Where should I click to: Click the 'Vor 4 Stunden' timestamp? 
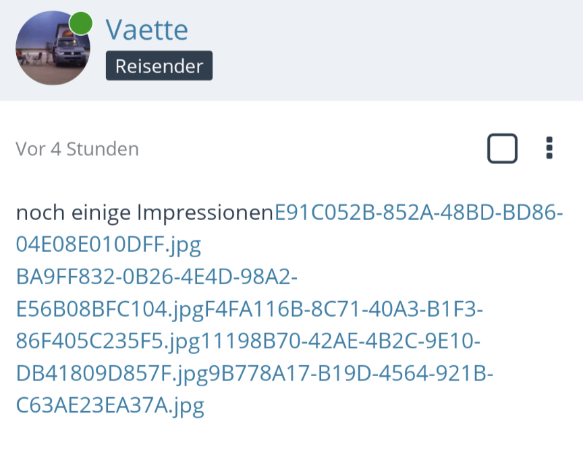coord(77,149)
